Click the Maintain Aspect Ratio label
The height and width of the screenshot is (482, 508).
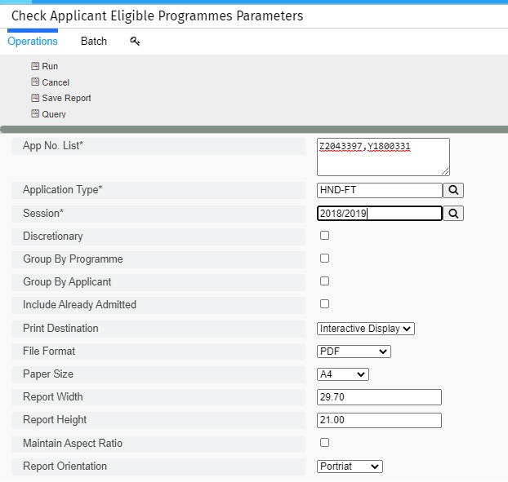click(73, 443)
